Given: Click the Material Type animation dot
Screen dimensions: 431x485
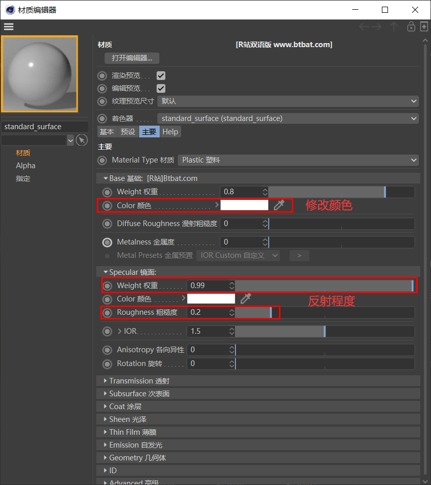Looking at the screenshot, I should coord(102,160).
